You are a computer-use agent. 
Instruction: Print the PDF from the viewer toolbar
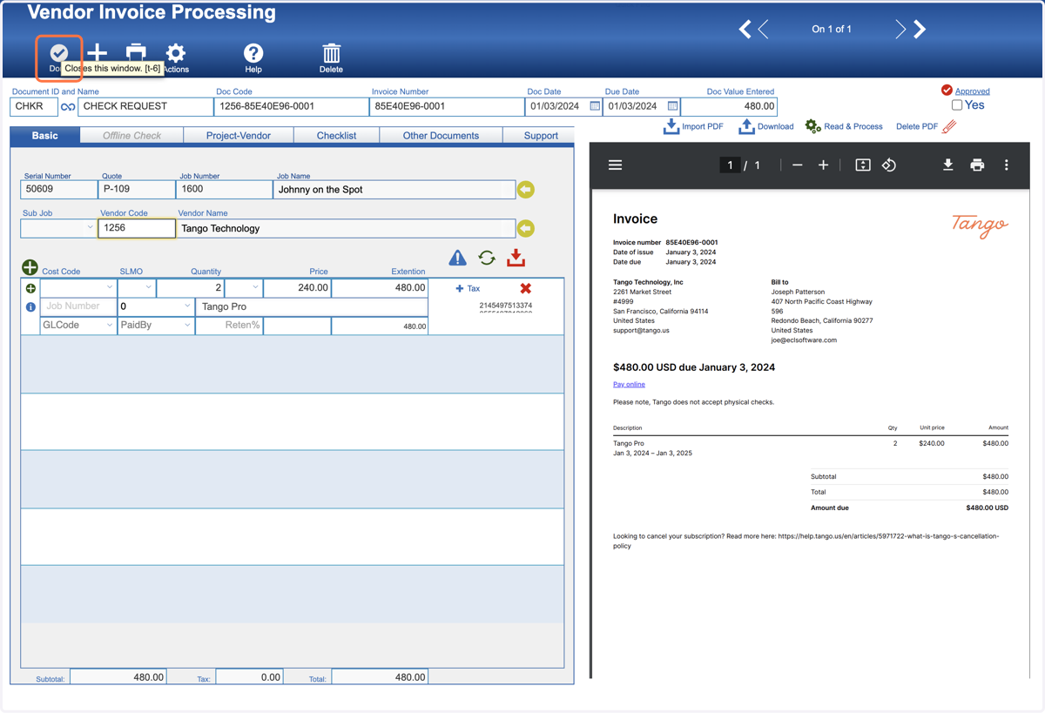click(977, 165)
